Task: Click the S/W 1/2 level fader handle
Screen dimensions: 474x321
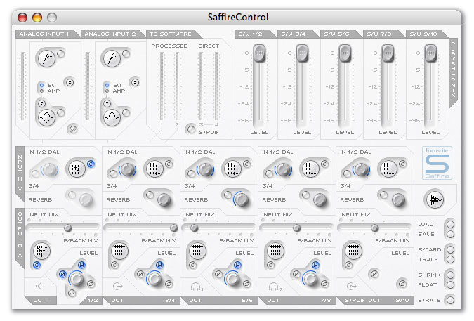Action: click(x=259, y=52)
